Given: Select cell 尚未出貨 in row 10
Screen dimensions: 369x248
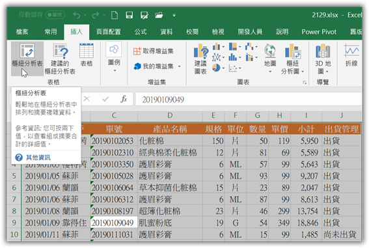Looking at the screenshot, I should coord(342,234).
